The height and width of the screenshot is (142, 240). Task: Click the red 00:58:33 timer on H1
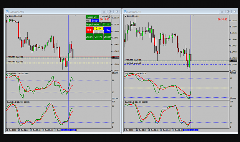223,20
